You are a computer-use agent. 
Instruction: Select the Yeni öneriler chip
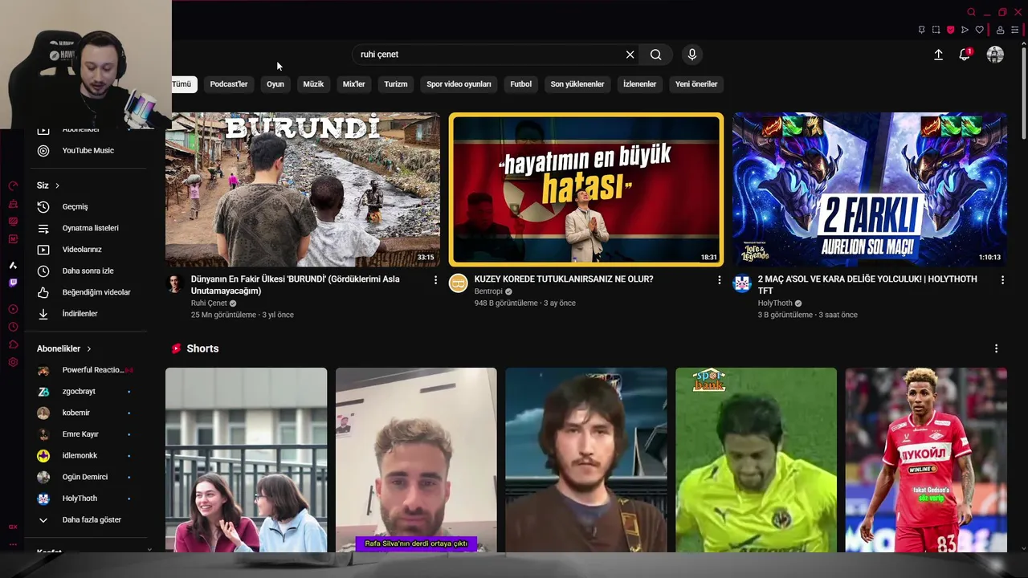click(x=696, y=84)
